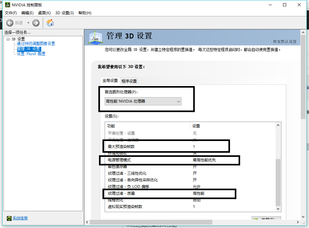Click the Forward arrow navigation icon
Viewport: 309px width, 228px height.
coord(36,23)
